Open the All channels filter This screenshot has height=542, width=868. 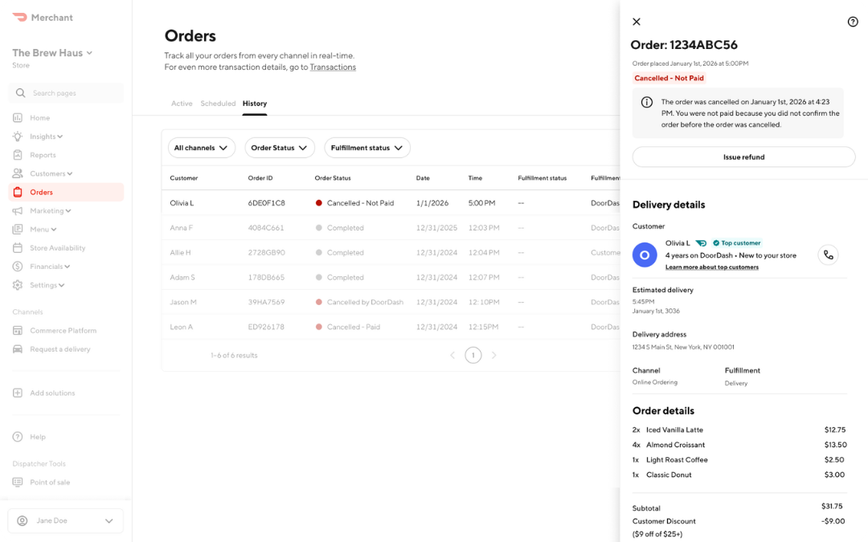[x=201, y=148]
